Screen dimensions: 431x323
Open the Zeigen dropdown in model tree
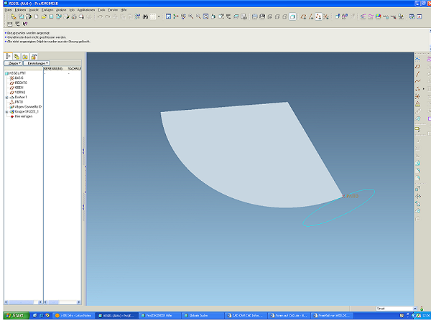coord(13,63)
